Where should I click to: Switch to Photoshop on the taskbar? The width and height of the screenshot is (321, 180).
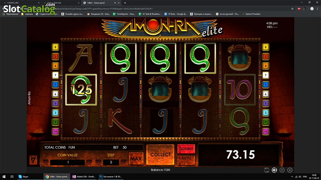(x=111, y=177)
